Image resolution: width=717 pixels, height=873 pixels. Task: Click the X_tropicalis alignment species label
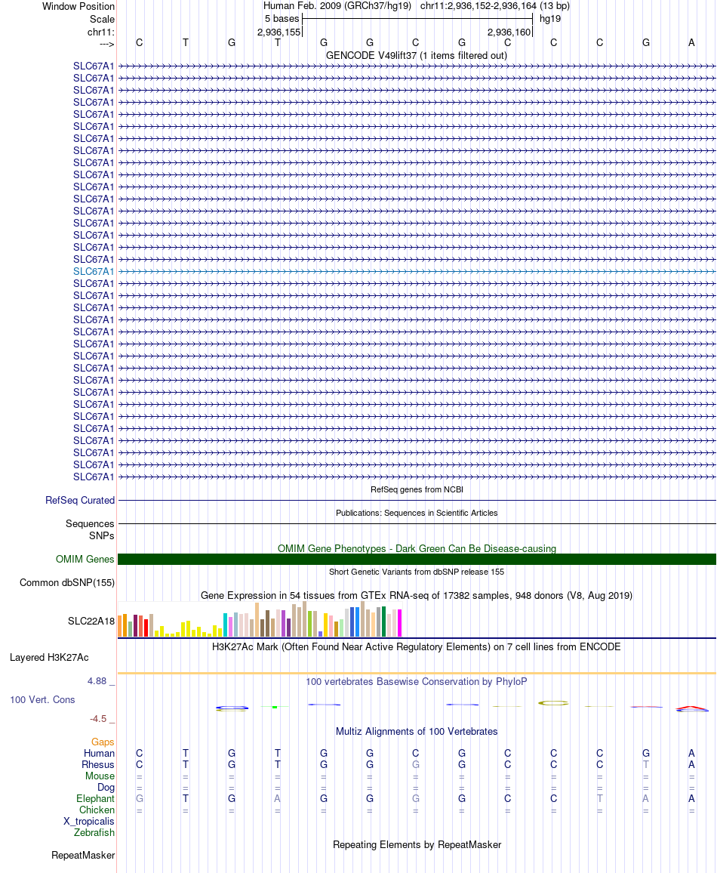(x=88, y=822)
